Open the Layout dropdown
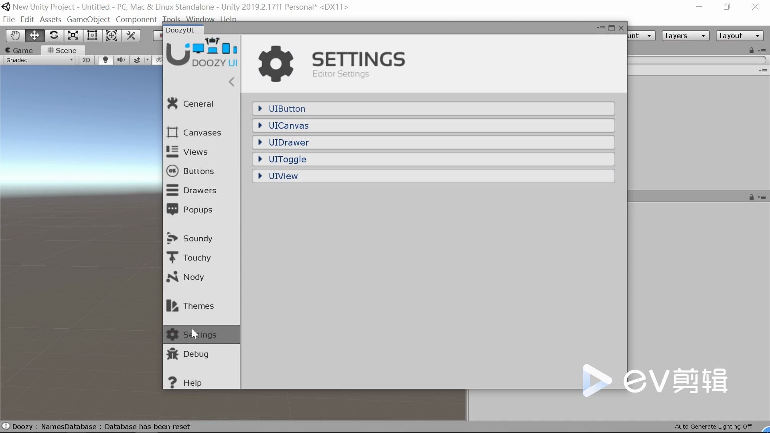 tap(740, 36)
